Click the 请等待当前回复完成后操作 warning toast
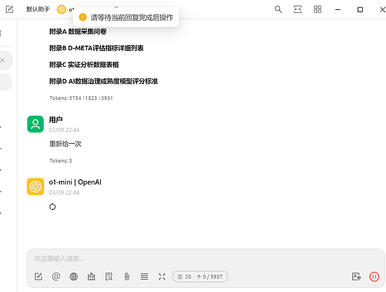 tap(126, 18)
